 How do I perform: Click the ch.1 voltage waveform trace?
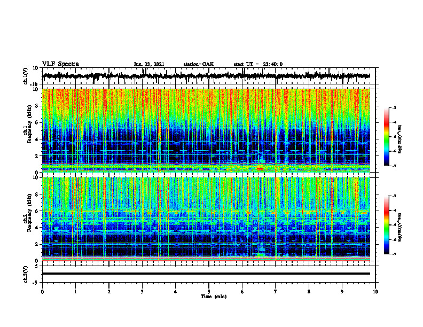point(206,76)
